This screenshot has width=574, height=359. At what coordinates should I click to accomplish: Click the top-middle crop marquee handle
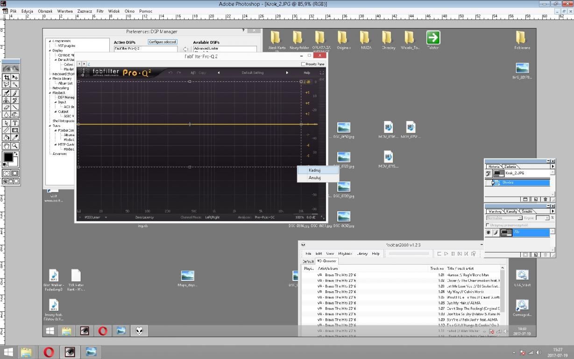tap(190, 82)
